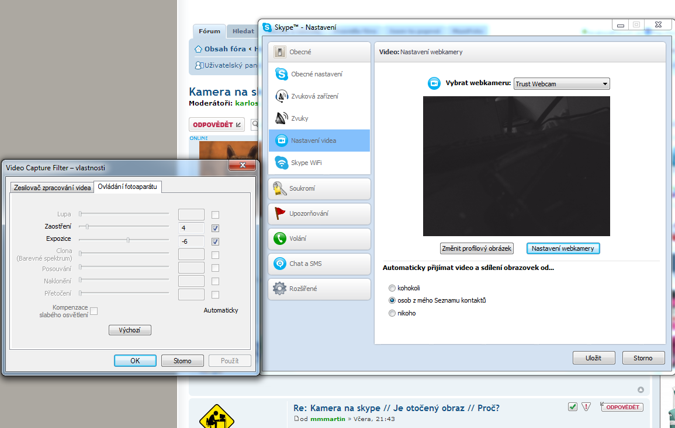Viewport: 675px width, 428px height.
Task: Click the search magnifier icon next to ODPOVĚDĚT
Action: pos(255,124)
